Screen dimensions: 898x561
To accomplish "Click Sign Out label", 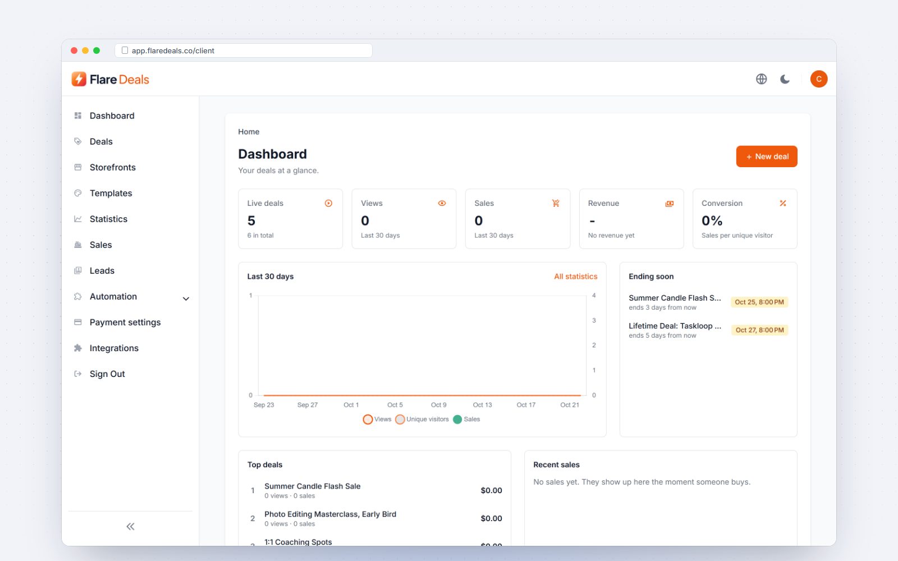I will pyautogui.click(x=107, y=374).
